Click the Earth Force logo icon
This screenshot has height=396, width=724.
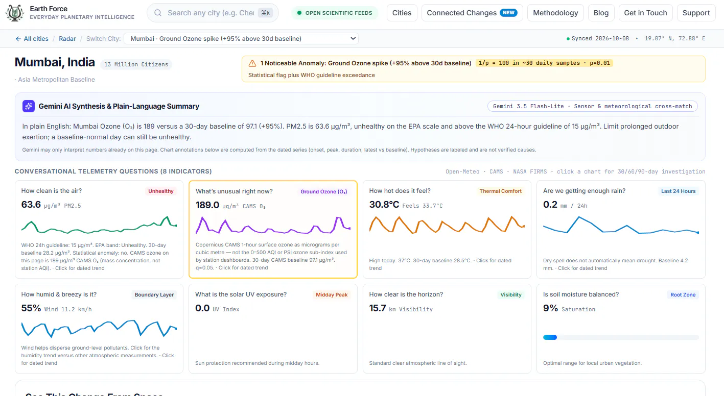click(15, 13)
